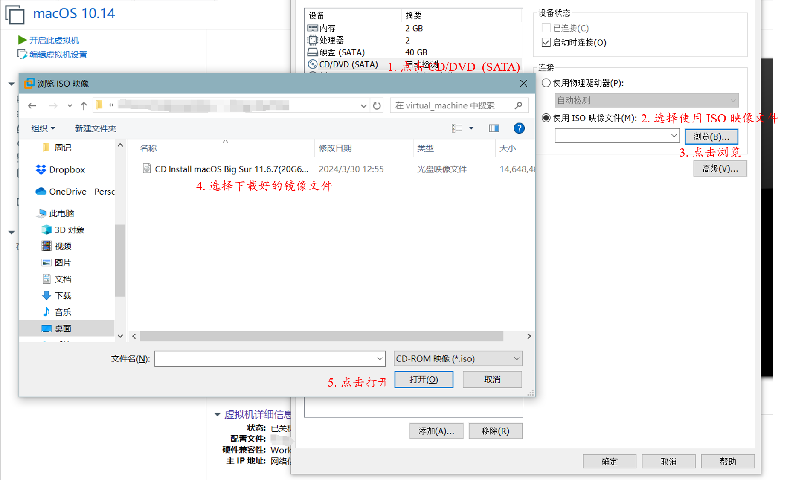Open the 组织 menu

tap(43, 128)
